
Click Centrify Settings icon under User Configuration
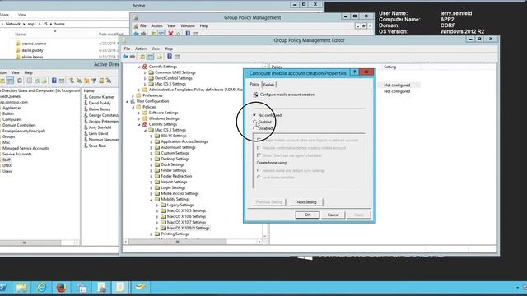click(x=145, y=124)
